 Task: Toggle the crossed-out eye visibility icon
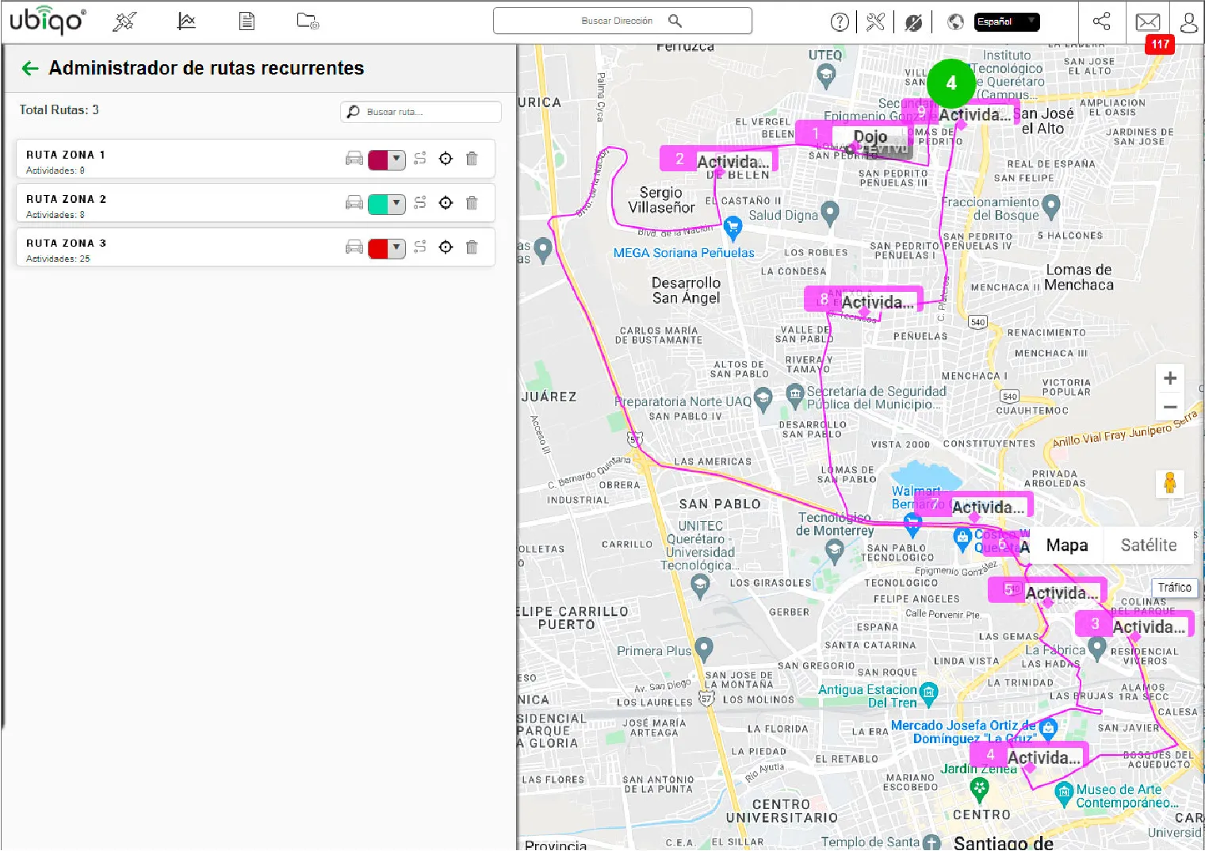coord(913,22)
